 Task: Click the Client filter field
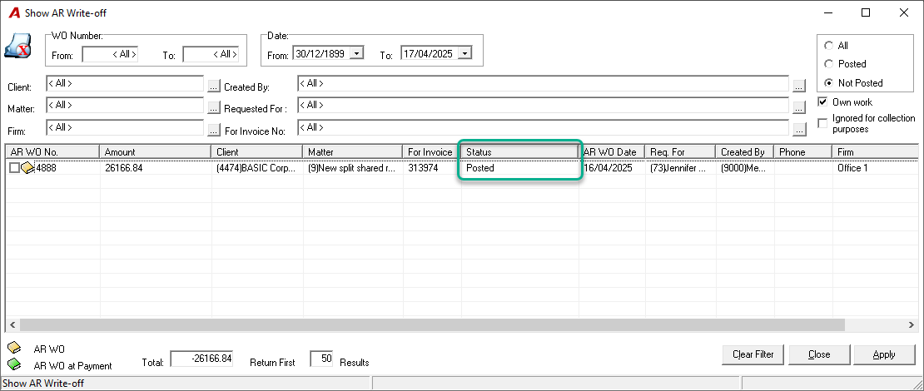pos(125,84)
